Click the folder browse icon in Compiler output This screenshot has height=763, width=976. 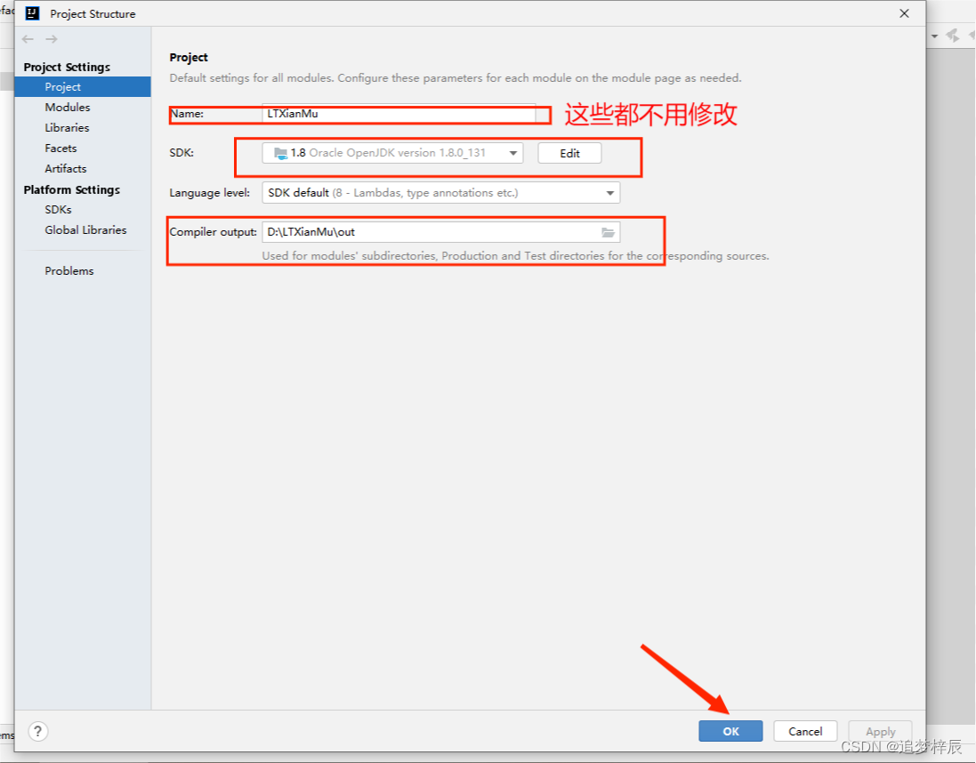[x=608, y=232]
